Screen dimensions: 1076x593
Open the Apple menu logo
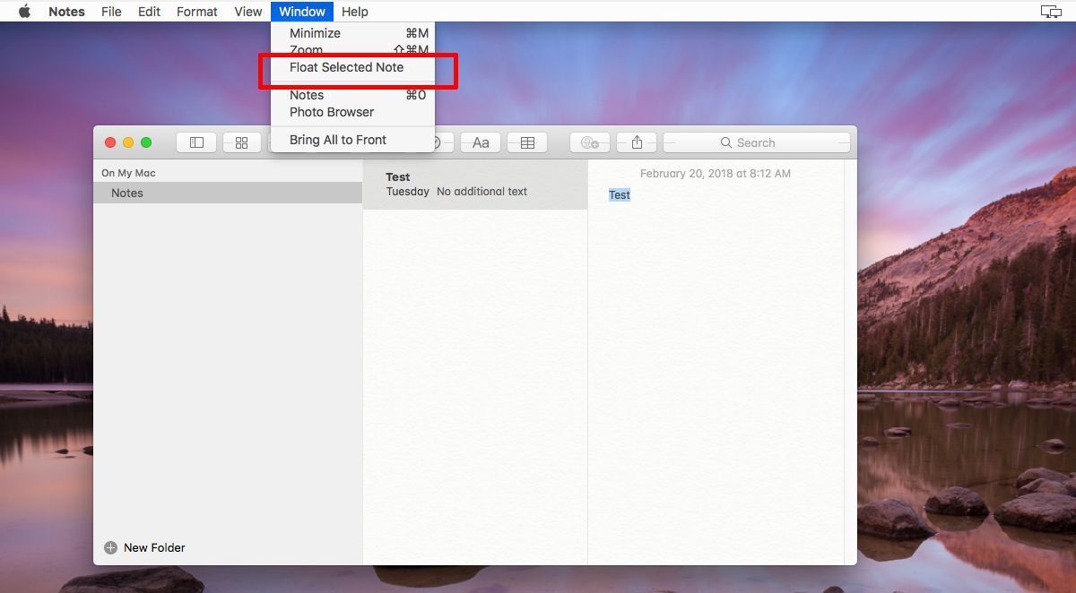click(24, 11)
